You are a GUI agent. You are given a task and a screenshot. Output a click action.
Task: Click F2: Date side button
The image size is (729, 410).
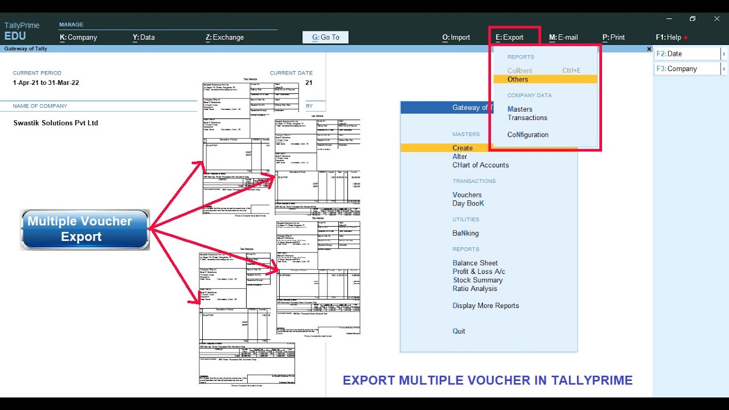[687, 54]
